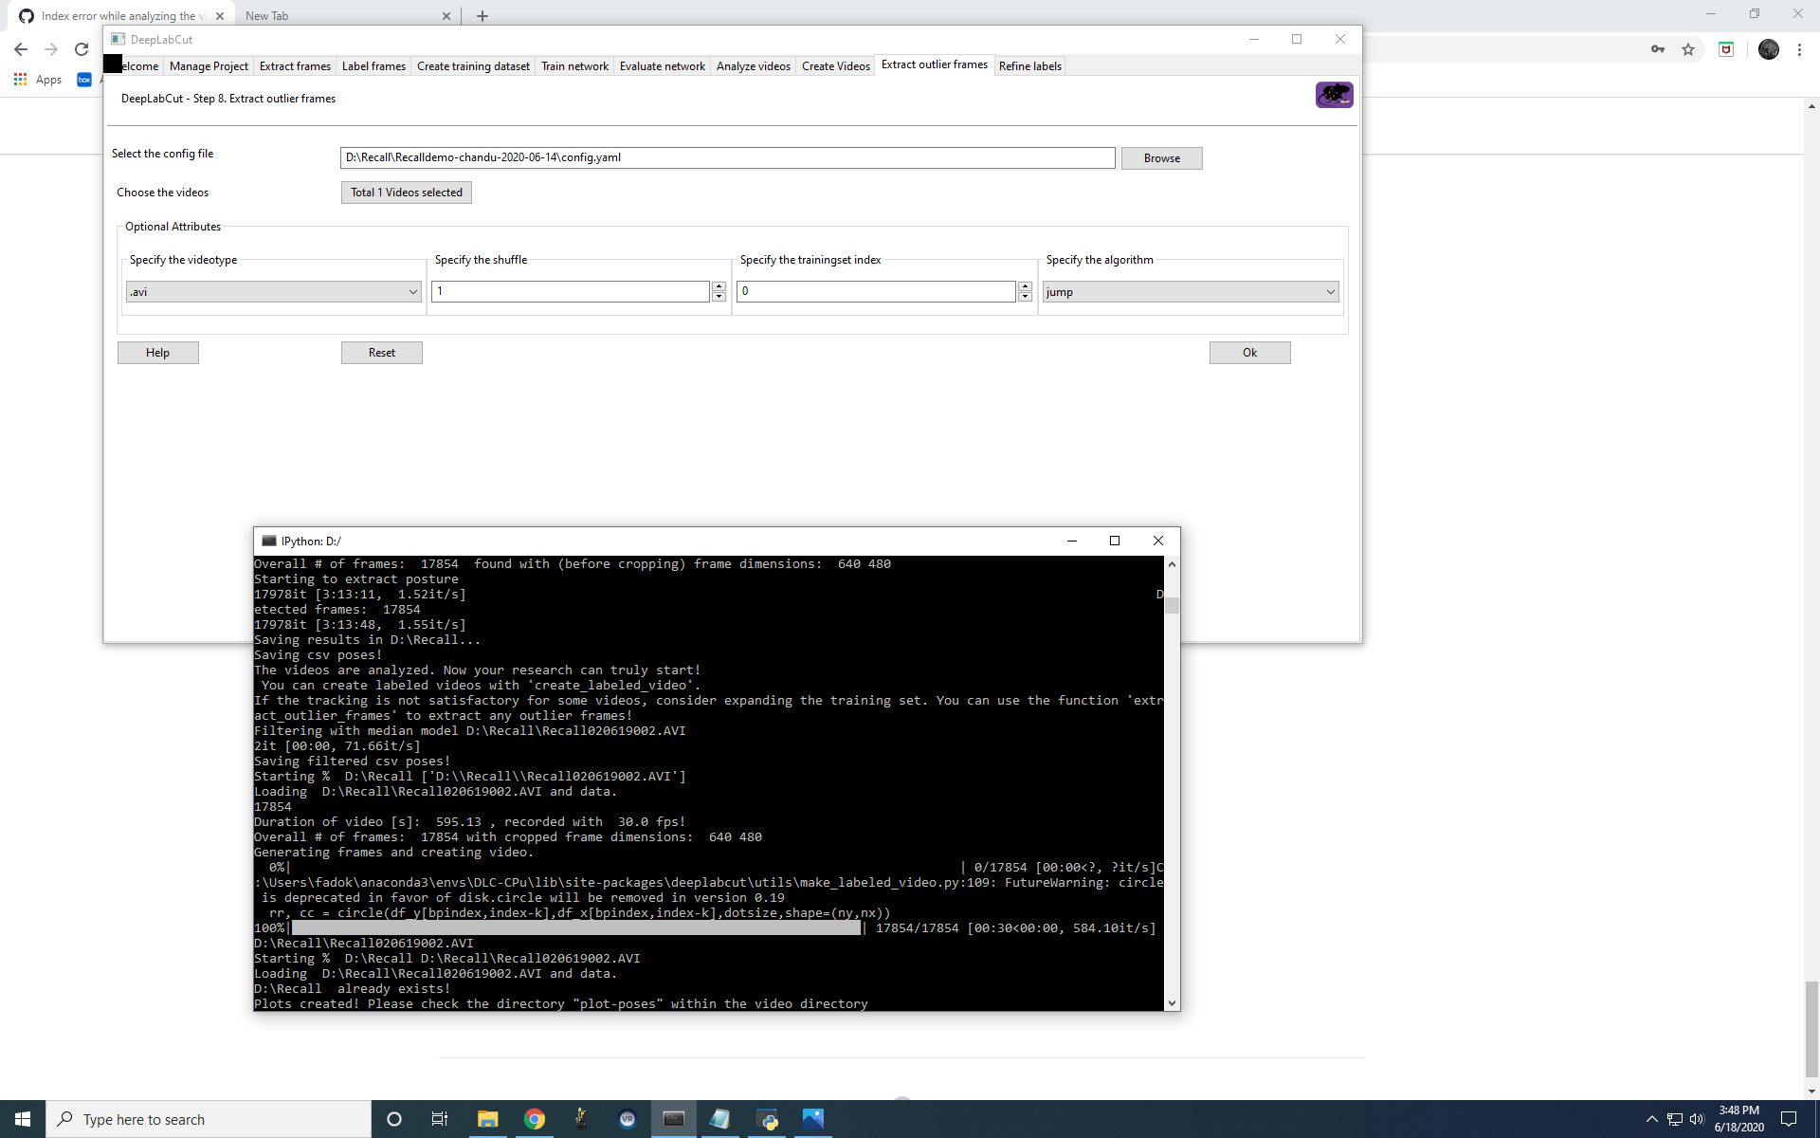Increase the shuffle value with the up stepper

tap(719, 286)
